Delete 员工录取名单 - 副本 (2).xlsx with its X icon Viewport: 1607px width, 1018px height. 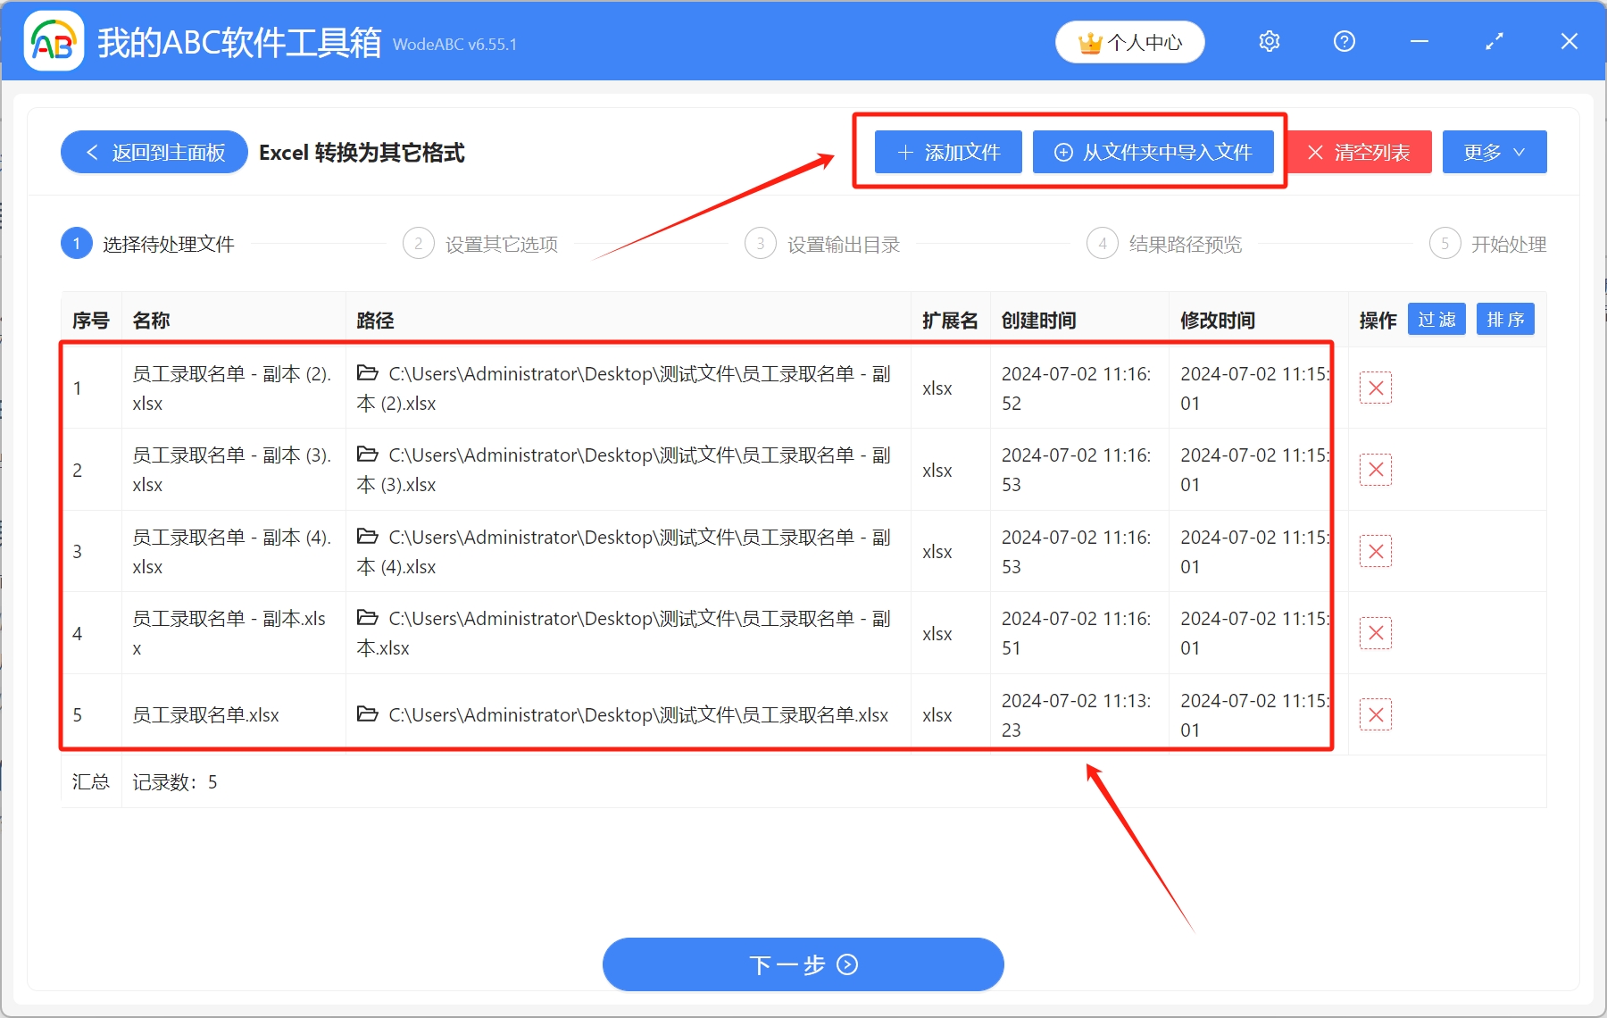coord(1376,388)
